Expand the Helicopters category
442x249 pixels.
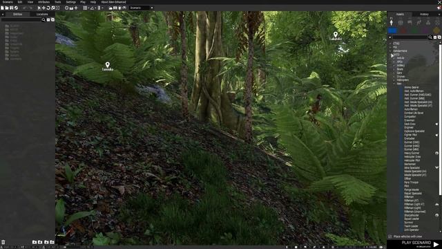[x=394, y=80]
